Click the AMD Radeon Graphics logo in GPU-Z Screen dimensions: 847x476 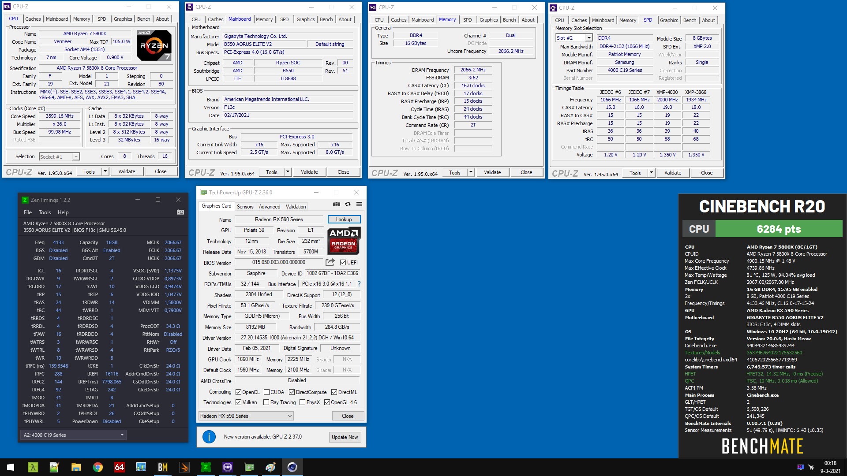[x=344, y=241]
